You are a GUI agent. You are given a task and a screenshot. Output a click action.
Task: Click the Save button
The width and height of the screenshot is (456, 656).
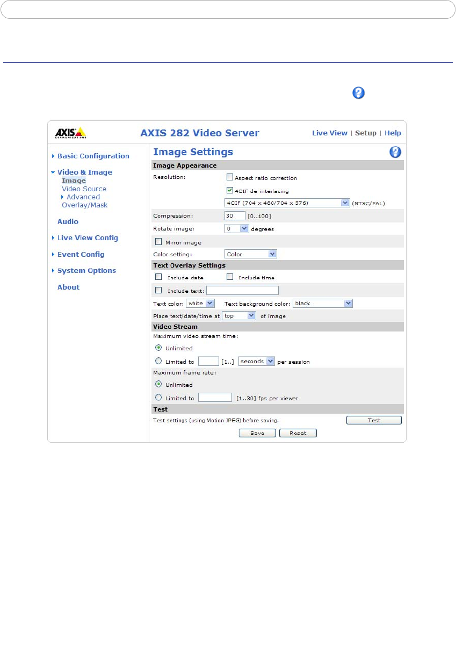(257, 433)
